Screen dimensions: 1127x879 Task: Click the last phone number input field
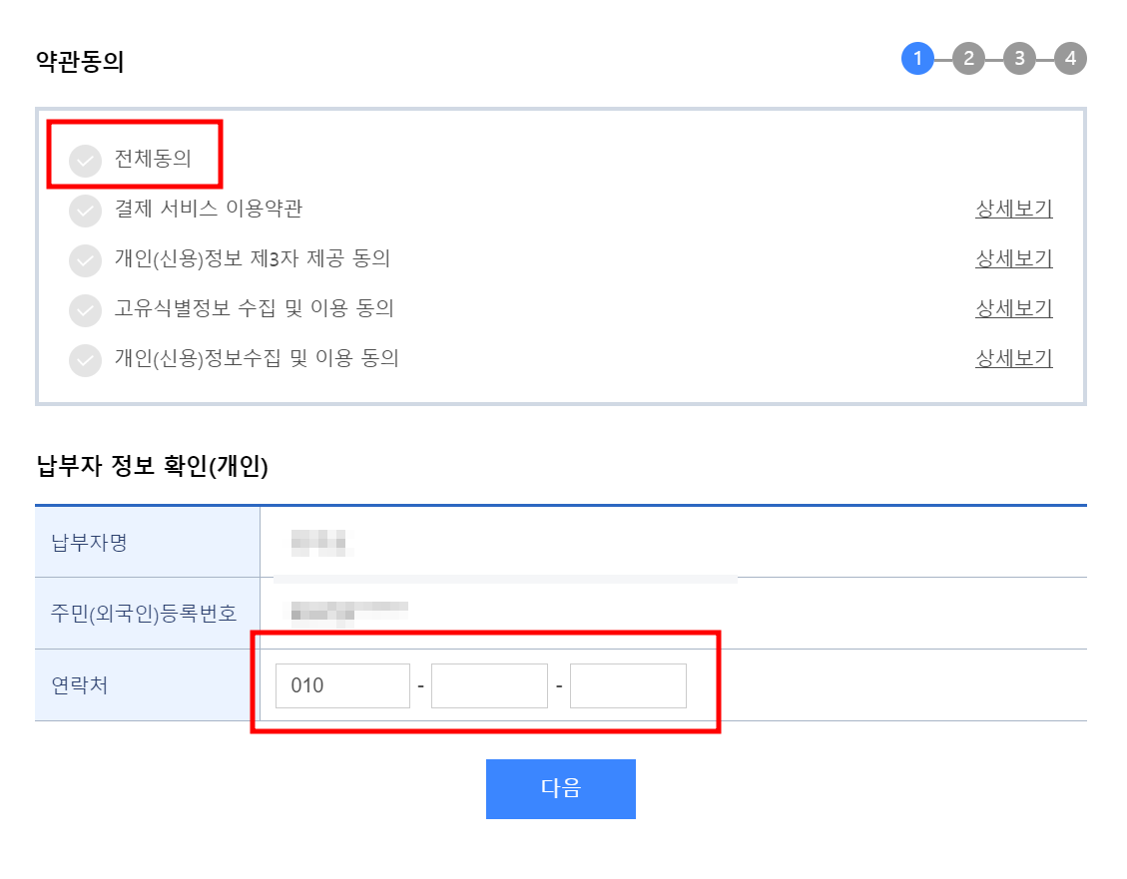click(x=628, y=685)
